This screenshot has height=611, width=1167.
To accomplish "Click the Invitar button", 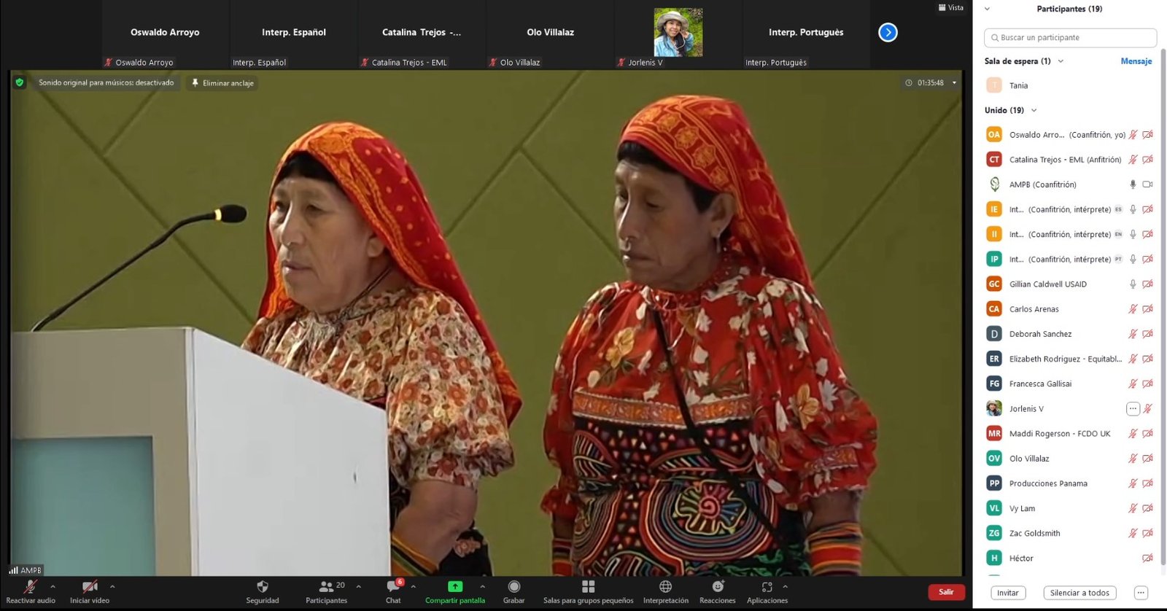I will tap(1008, 593).
